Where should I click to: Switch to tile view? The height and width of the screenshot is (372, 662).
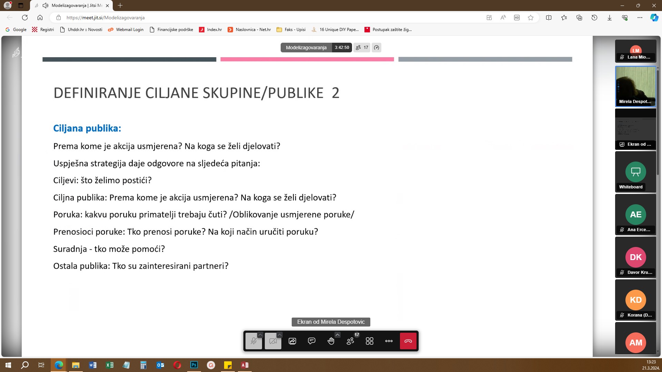point(370,341)
